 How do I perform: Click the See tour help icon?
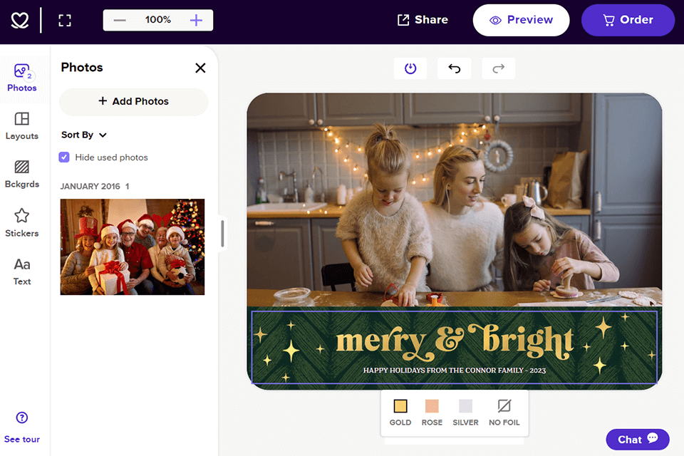[x=22, y=418]
